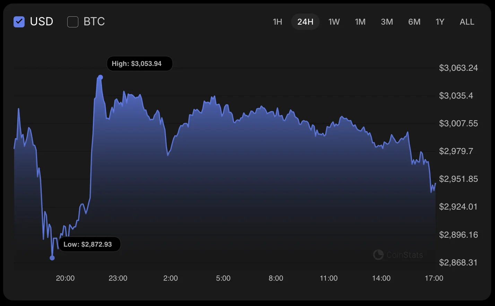
Task: Click the CoinStats watermark text
Action: coord(405,255)
